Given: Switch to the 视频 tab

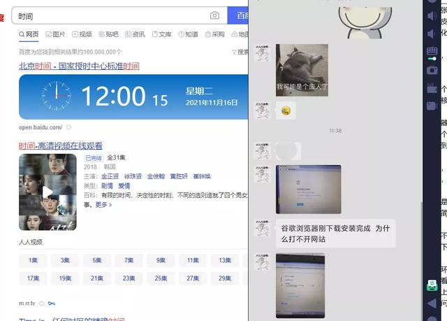Looking at the screenshot, I should pyautogui.click(x=82, y=34).
